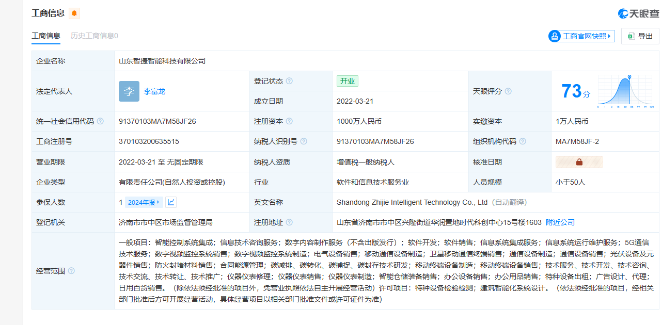Click the user icon in 工商官网快照 button
Viewport: 662px width, 325px height.
pos(555,36)
